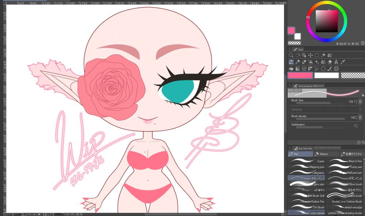Select the Frame border tool

(x=304, y=69)
